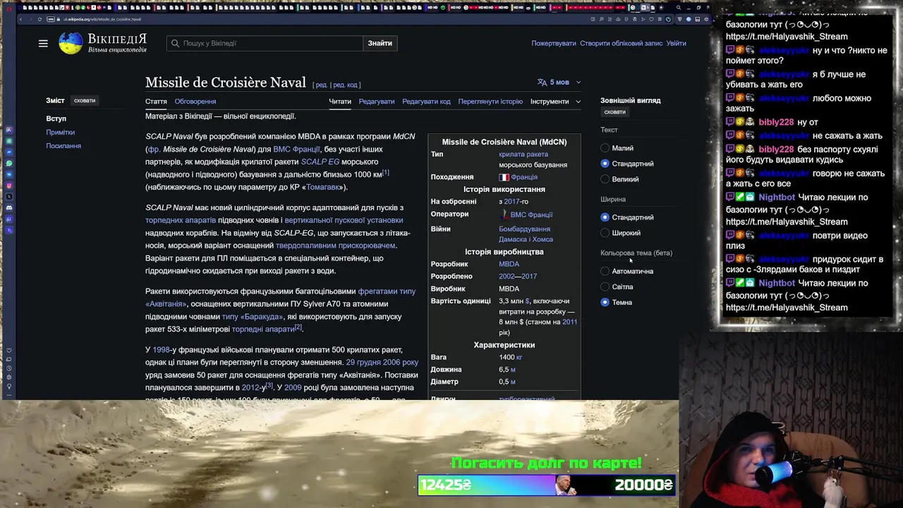Open Aria AI icon atop Opera sidebar
The height and width of the screenshot is (508, 903).
click(9, 131)
